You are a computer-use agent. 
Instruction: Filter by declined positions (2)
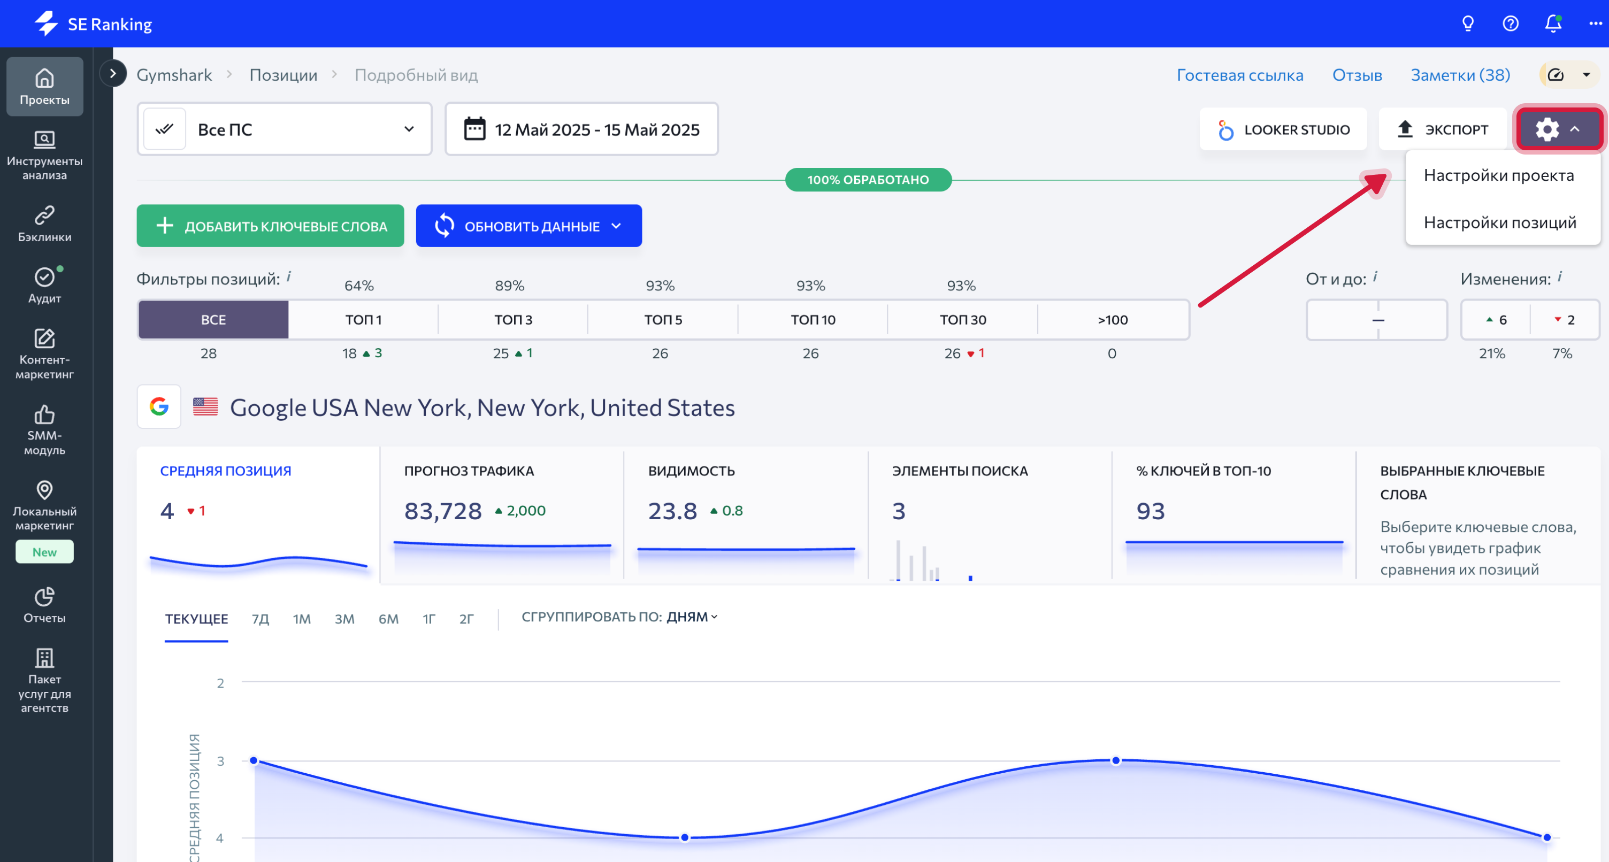pyautogui.click(x=1565, y=320)
